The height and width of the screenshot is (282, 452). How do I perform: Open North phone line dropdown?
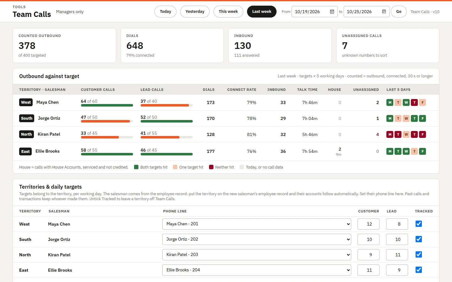click(257, 255)
